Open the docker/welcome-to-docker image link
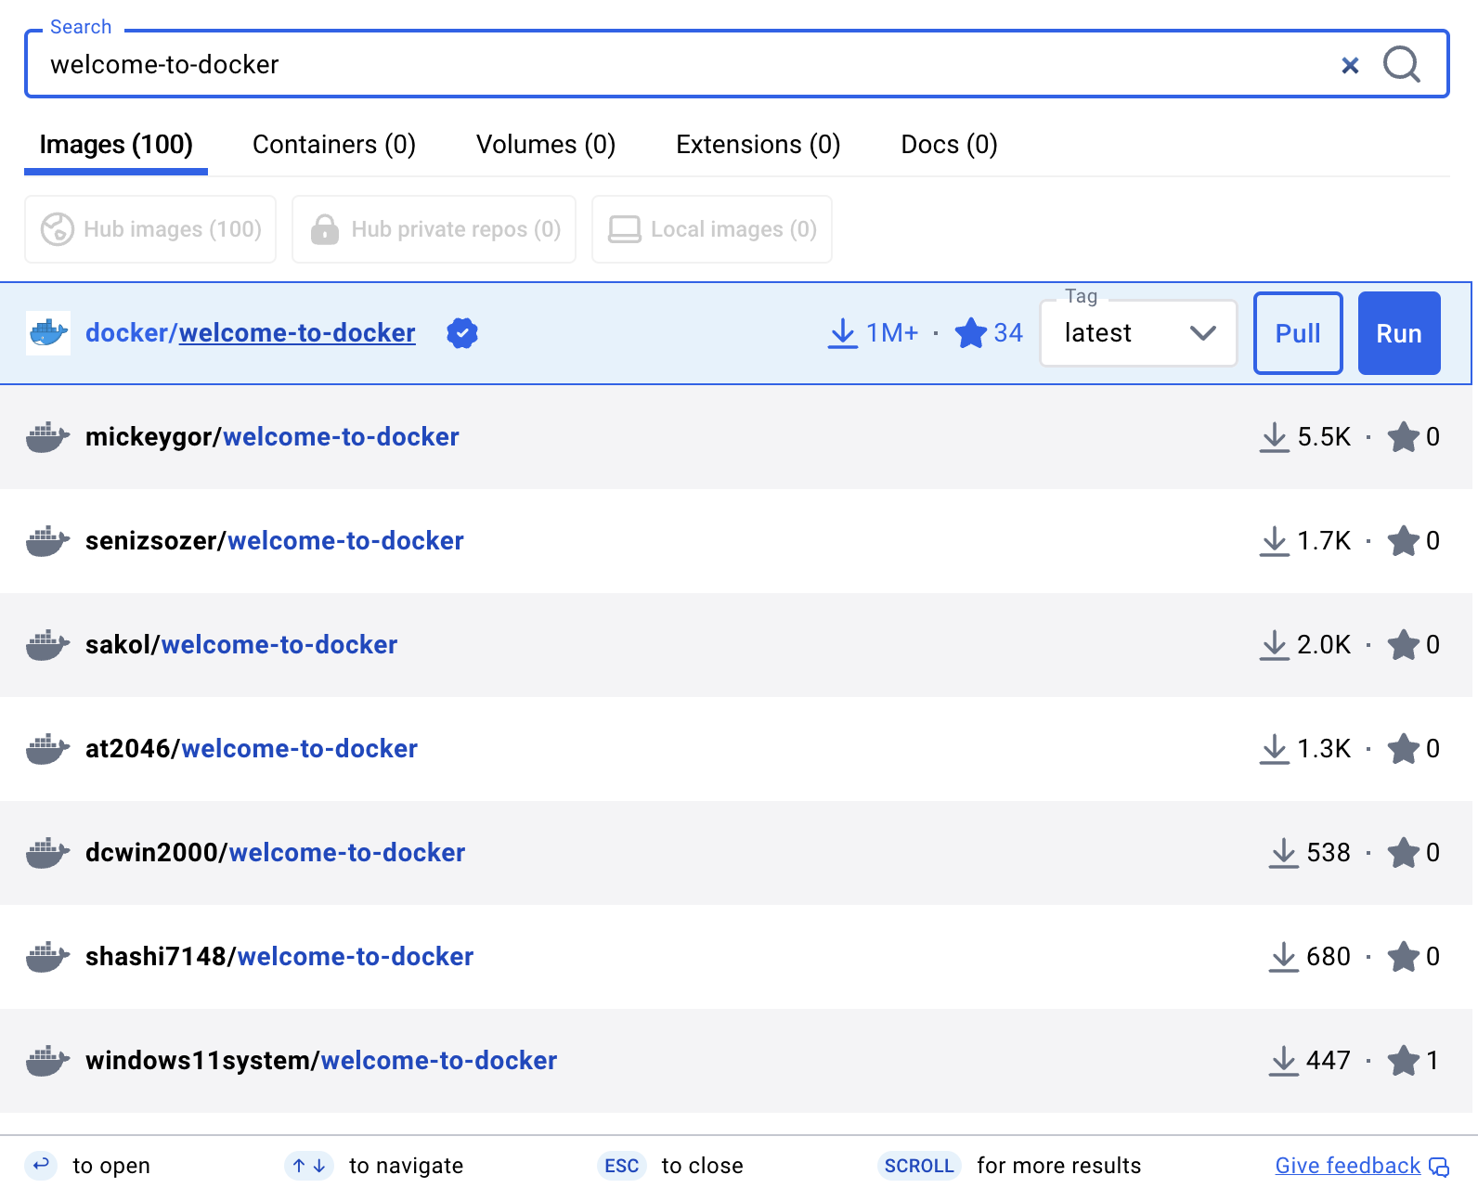Viewport: 1478px width, 1188px height. click(x=251, y=333)
